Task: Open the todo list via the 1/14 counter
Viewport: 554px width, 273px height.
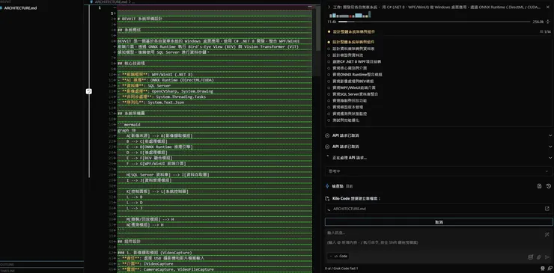Action: coord(545,31)
